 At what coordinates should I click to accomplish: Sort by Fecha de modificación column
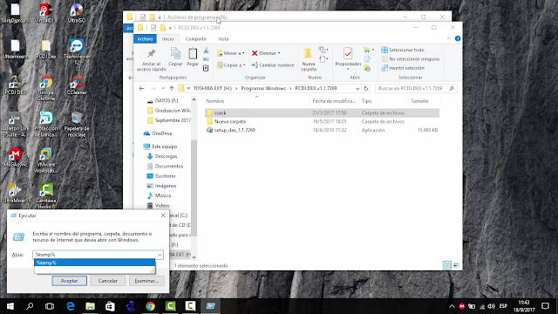coord(334,101)
